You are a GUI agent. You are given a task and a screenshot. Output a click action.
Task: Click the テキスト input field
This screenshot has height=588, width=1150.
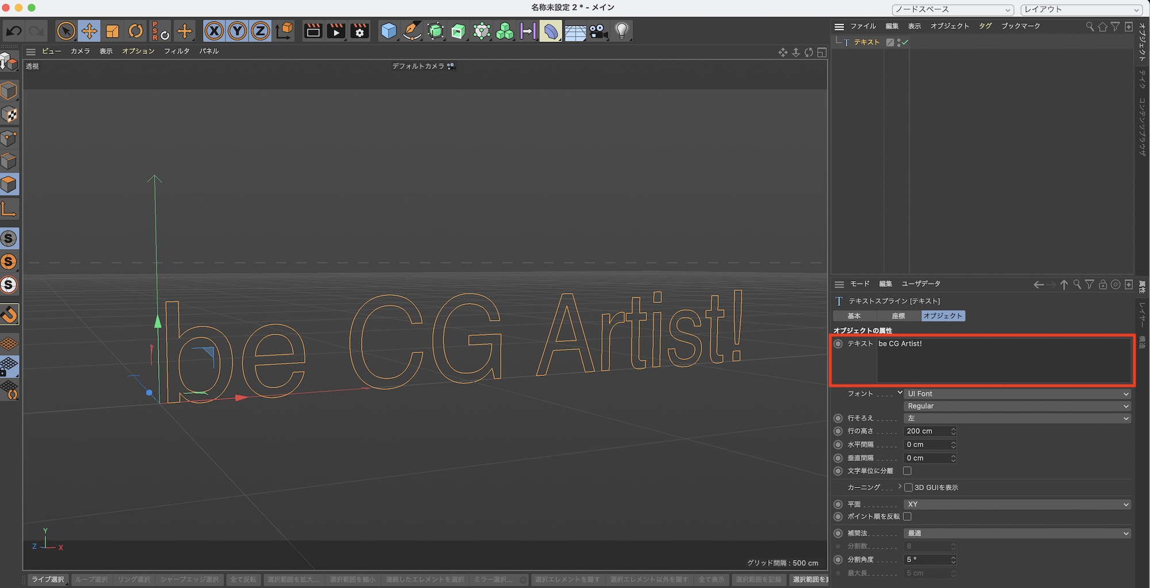[x=1003, y=360]
